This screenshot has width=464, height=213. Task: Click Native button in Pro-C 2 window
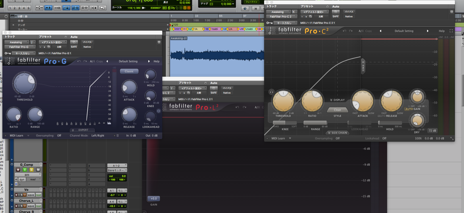(x=349, y=16)
